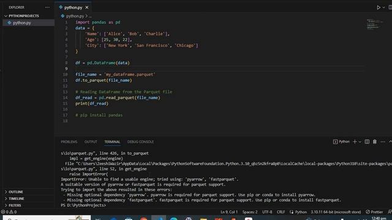
Task: Open the Problems panel tab
Action: pos(69,142)
